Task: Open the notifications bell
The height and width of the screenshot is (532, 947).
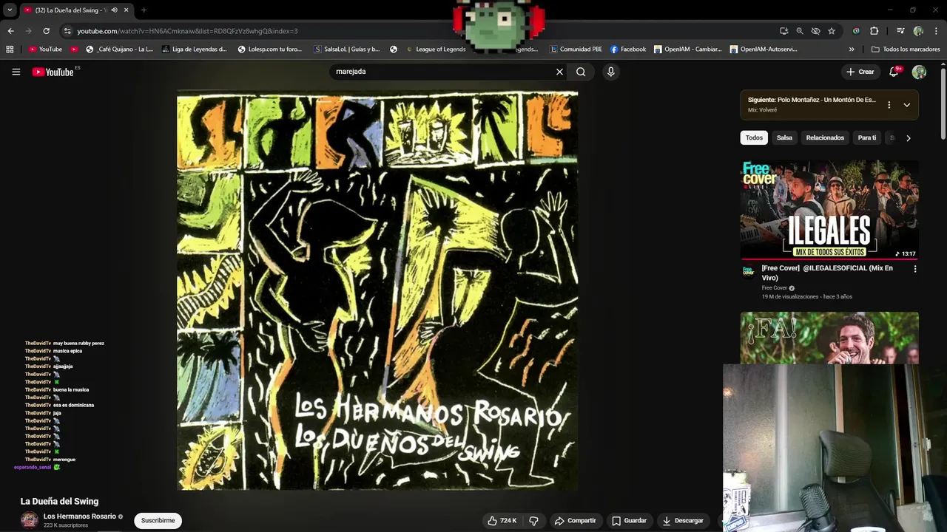Action: tap(894, 72)
